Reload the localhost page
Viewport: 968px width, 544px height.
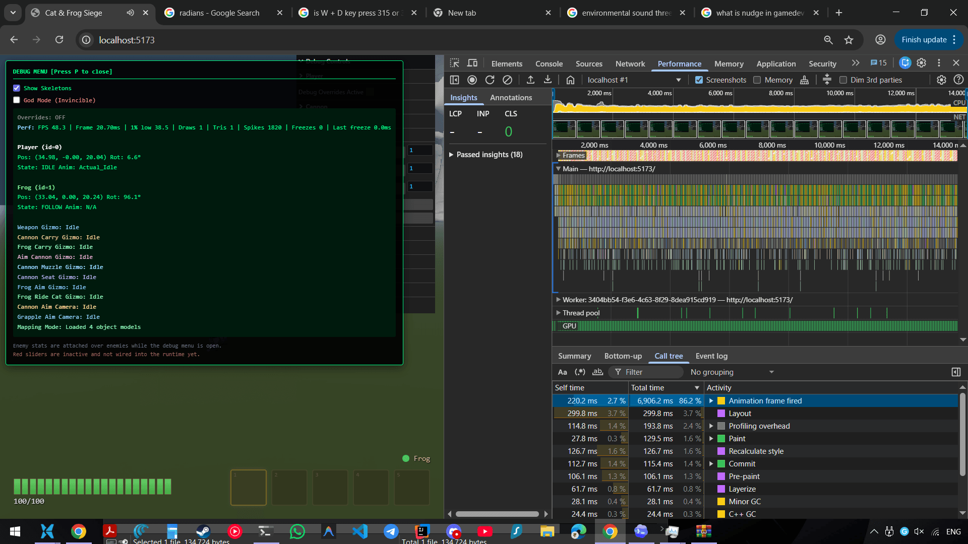(x=59, y=40)
